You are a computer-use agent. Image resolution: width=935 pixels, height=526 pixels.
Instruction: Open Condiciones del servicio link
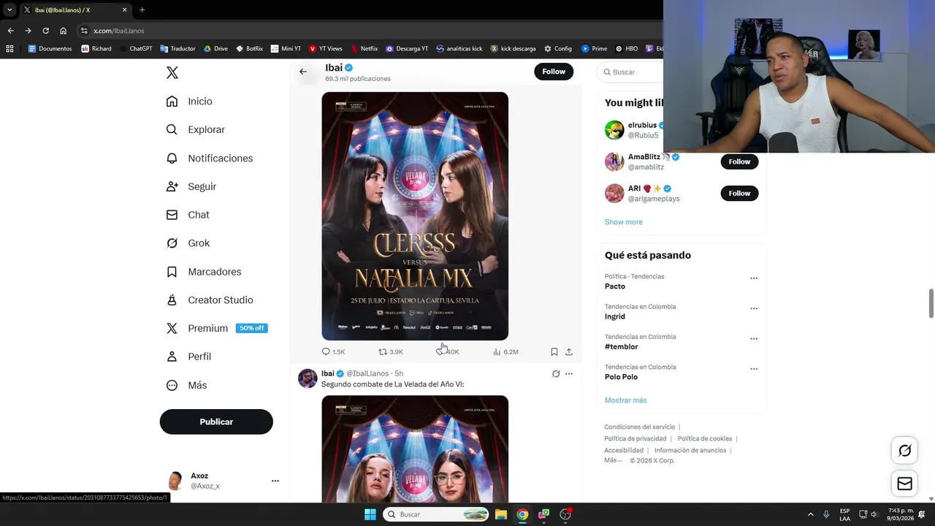tap(639, 427)
